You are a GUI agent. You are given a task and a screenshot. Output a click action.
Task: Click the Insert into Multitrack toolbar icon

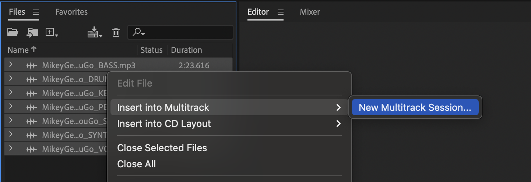95,32
